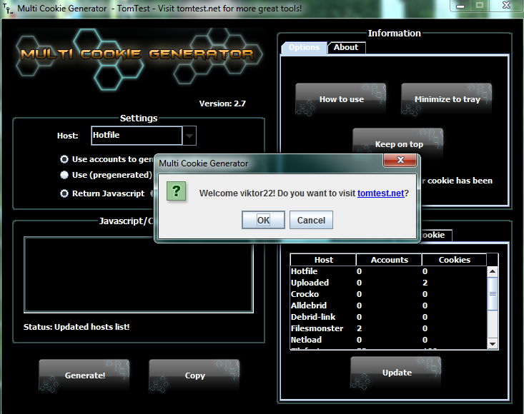
Task: Close the main Multi Cookie Generator window
Action: (507, 6)
